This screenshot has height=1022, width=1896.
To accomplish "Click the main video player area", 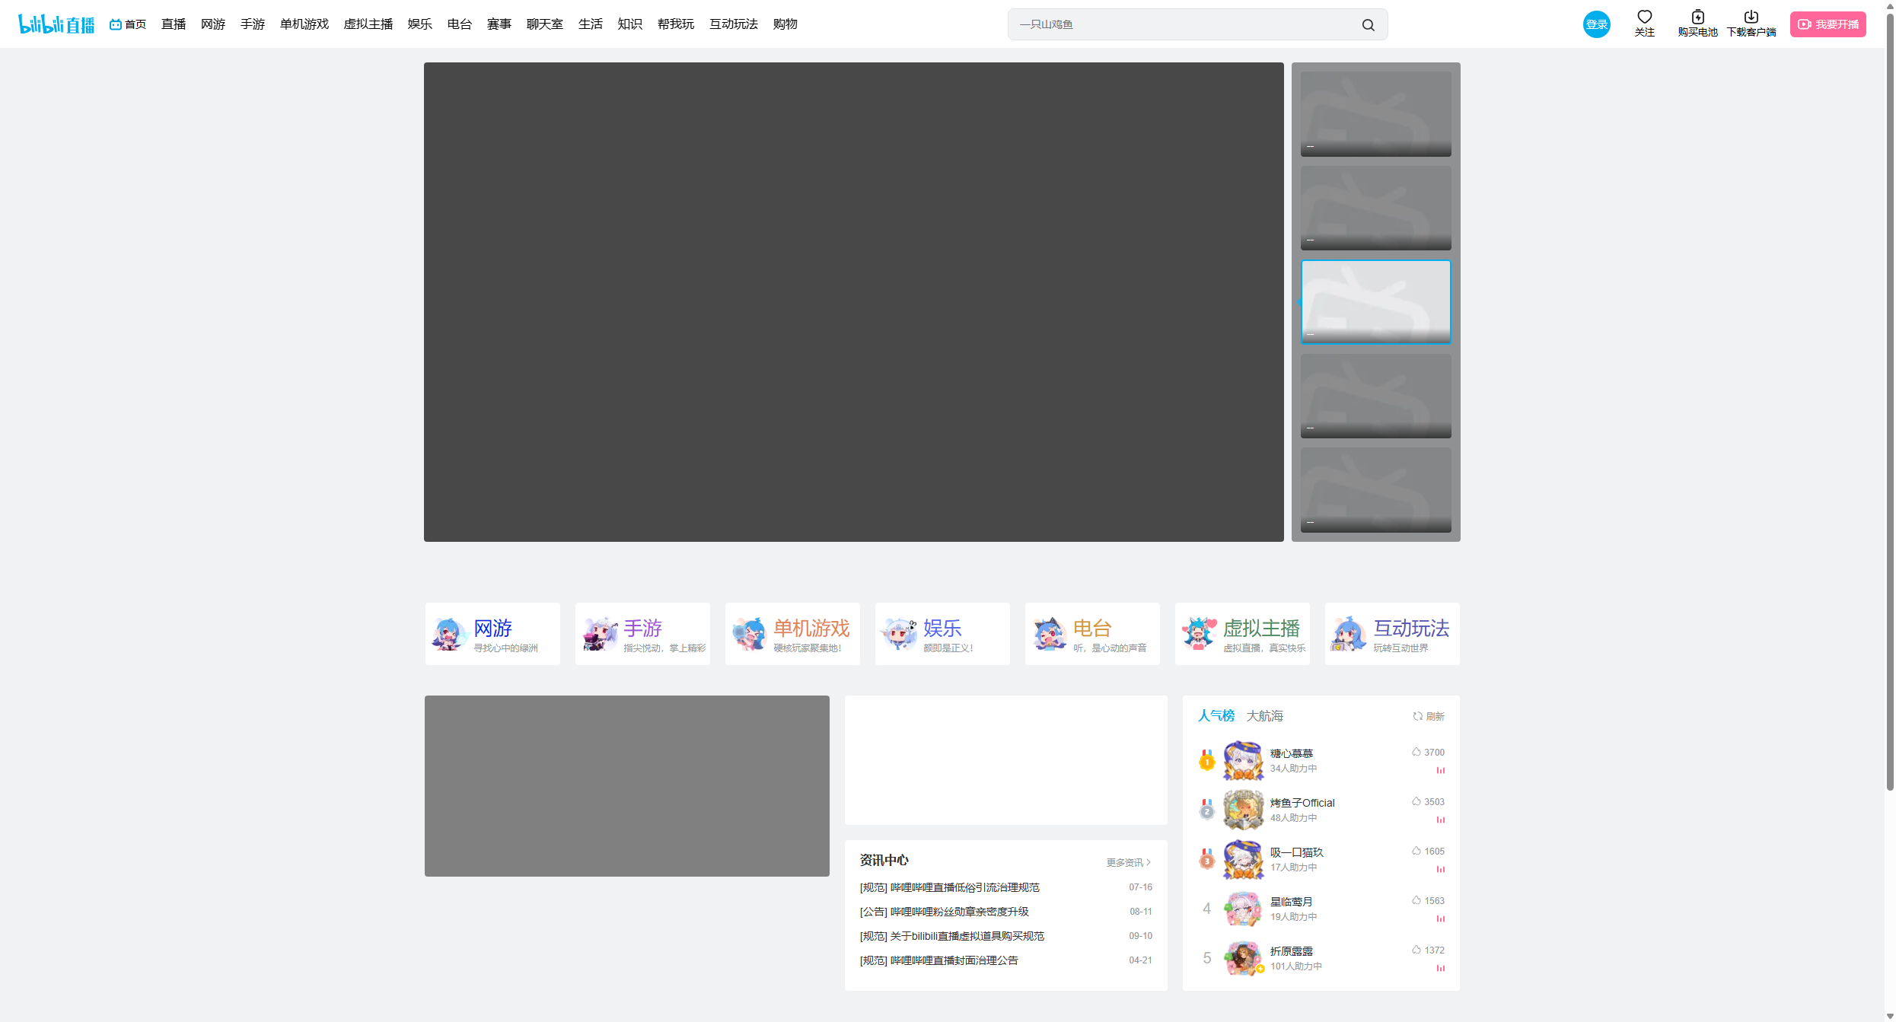I will coord(853,302).
